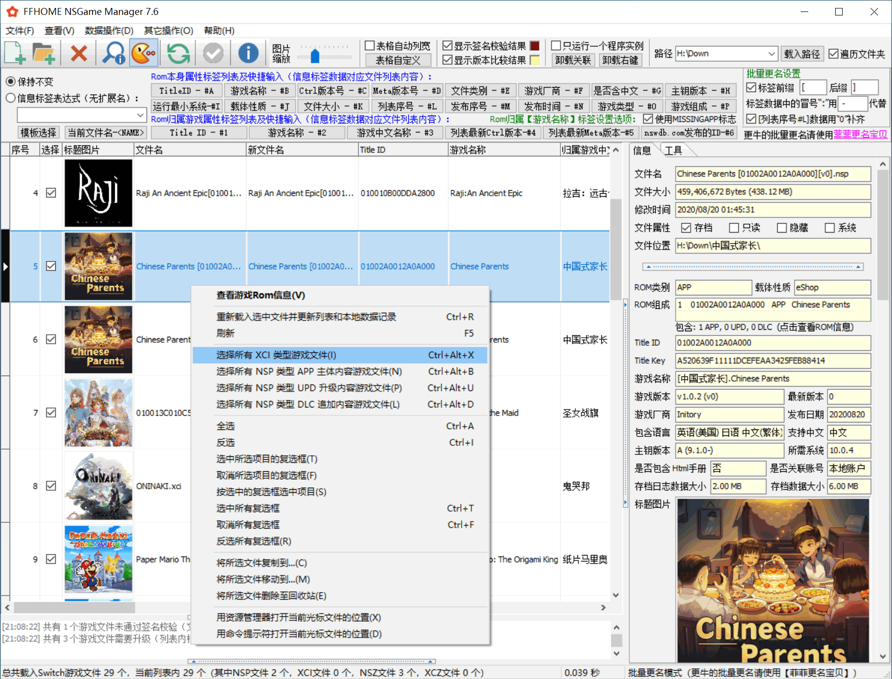Click the file name field in info panel
The height and width of the screenshot is (679, 892).
[x=773, y=174]
